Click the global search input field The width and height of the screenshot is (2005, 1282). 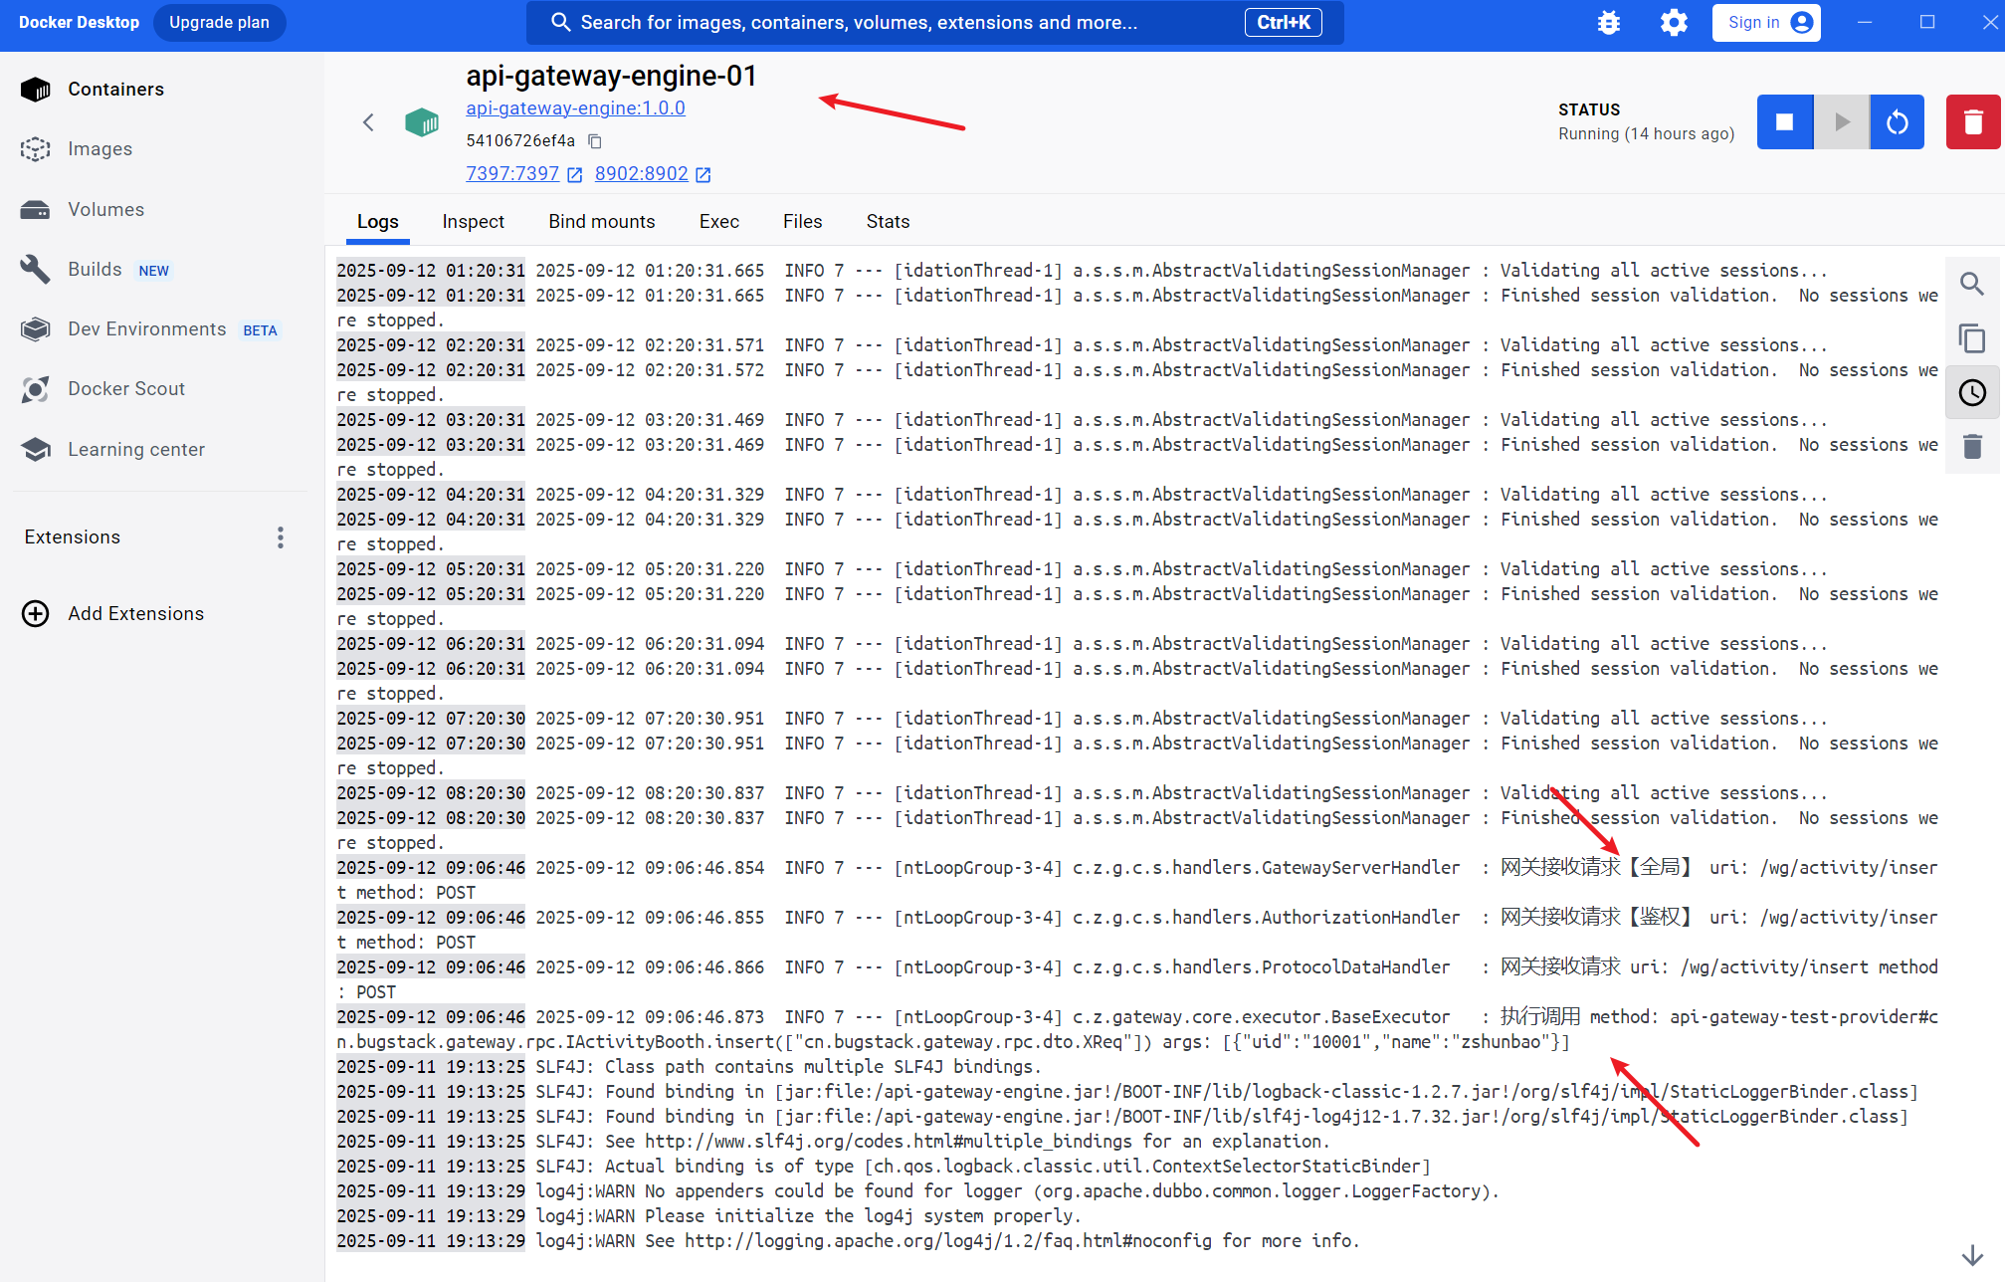(896, 23)
